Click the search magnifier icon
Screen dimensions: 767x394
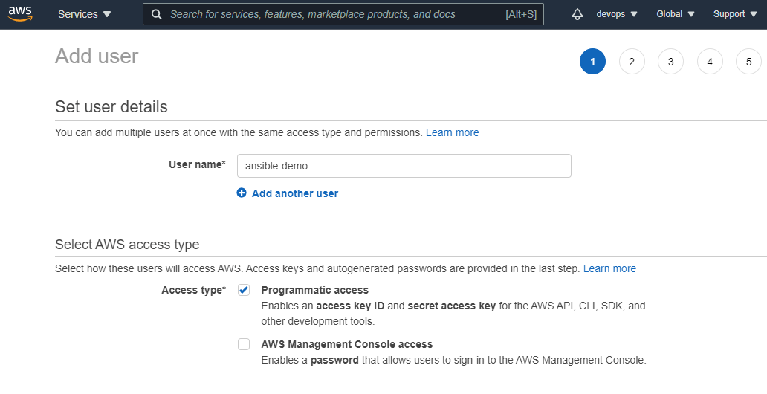point(157,14)
